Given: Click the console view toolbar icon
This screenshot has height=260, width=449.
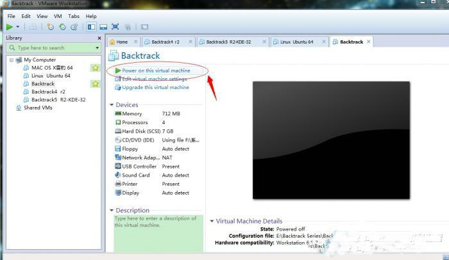Looking at the screenshot, I should (x=144, y=27).
